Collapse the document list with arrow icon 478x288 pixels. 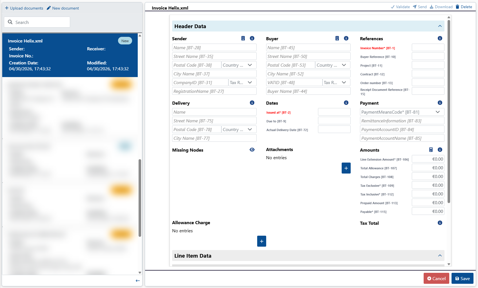point(138,281)
